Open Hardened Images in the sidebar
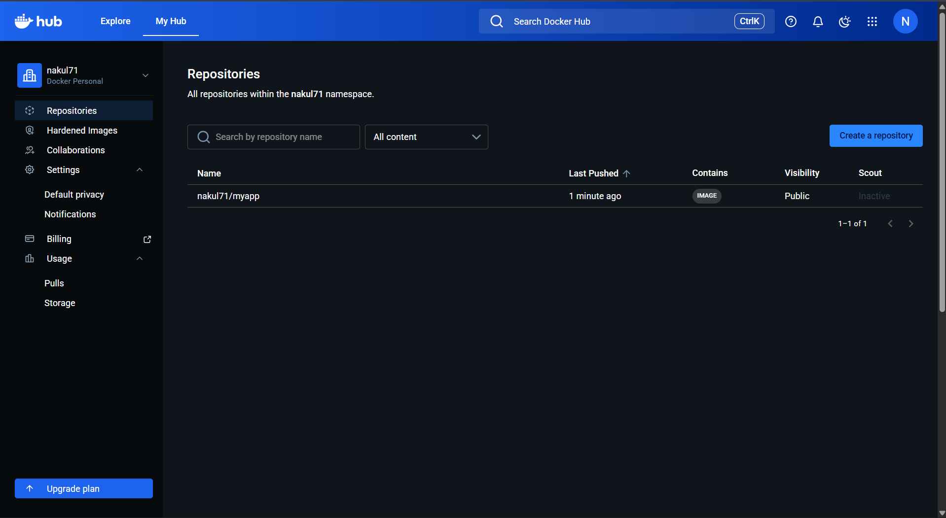 pyautogui.click(x=84, y=130)
